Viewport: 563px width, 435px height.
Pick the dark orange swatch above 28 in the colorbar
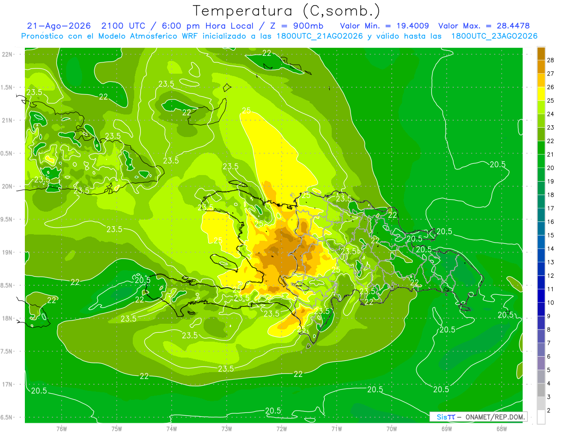coord(541,53)
